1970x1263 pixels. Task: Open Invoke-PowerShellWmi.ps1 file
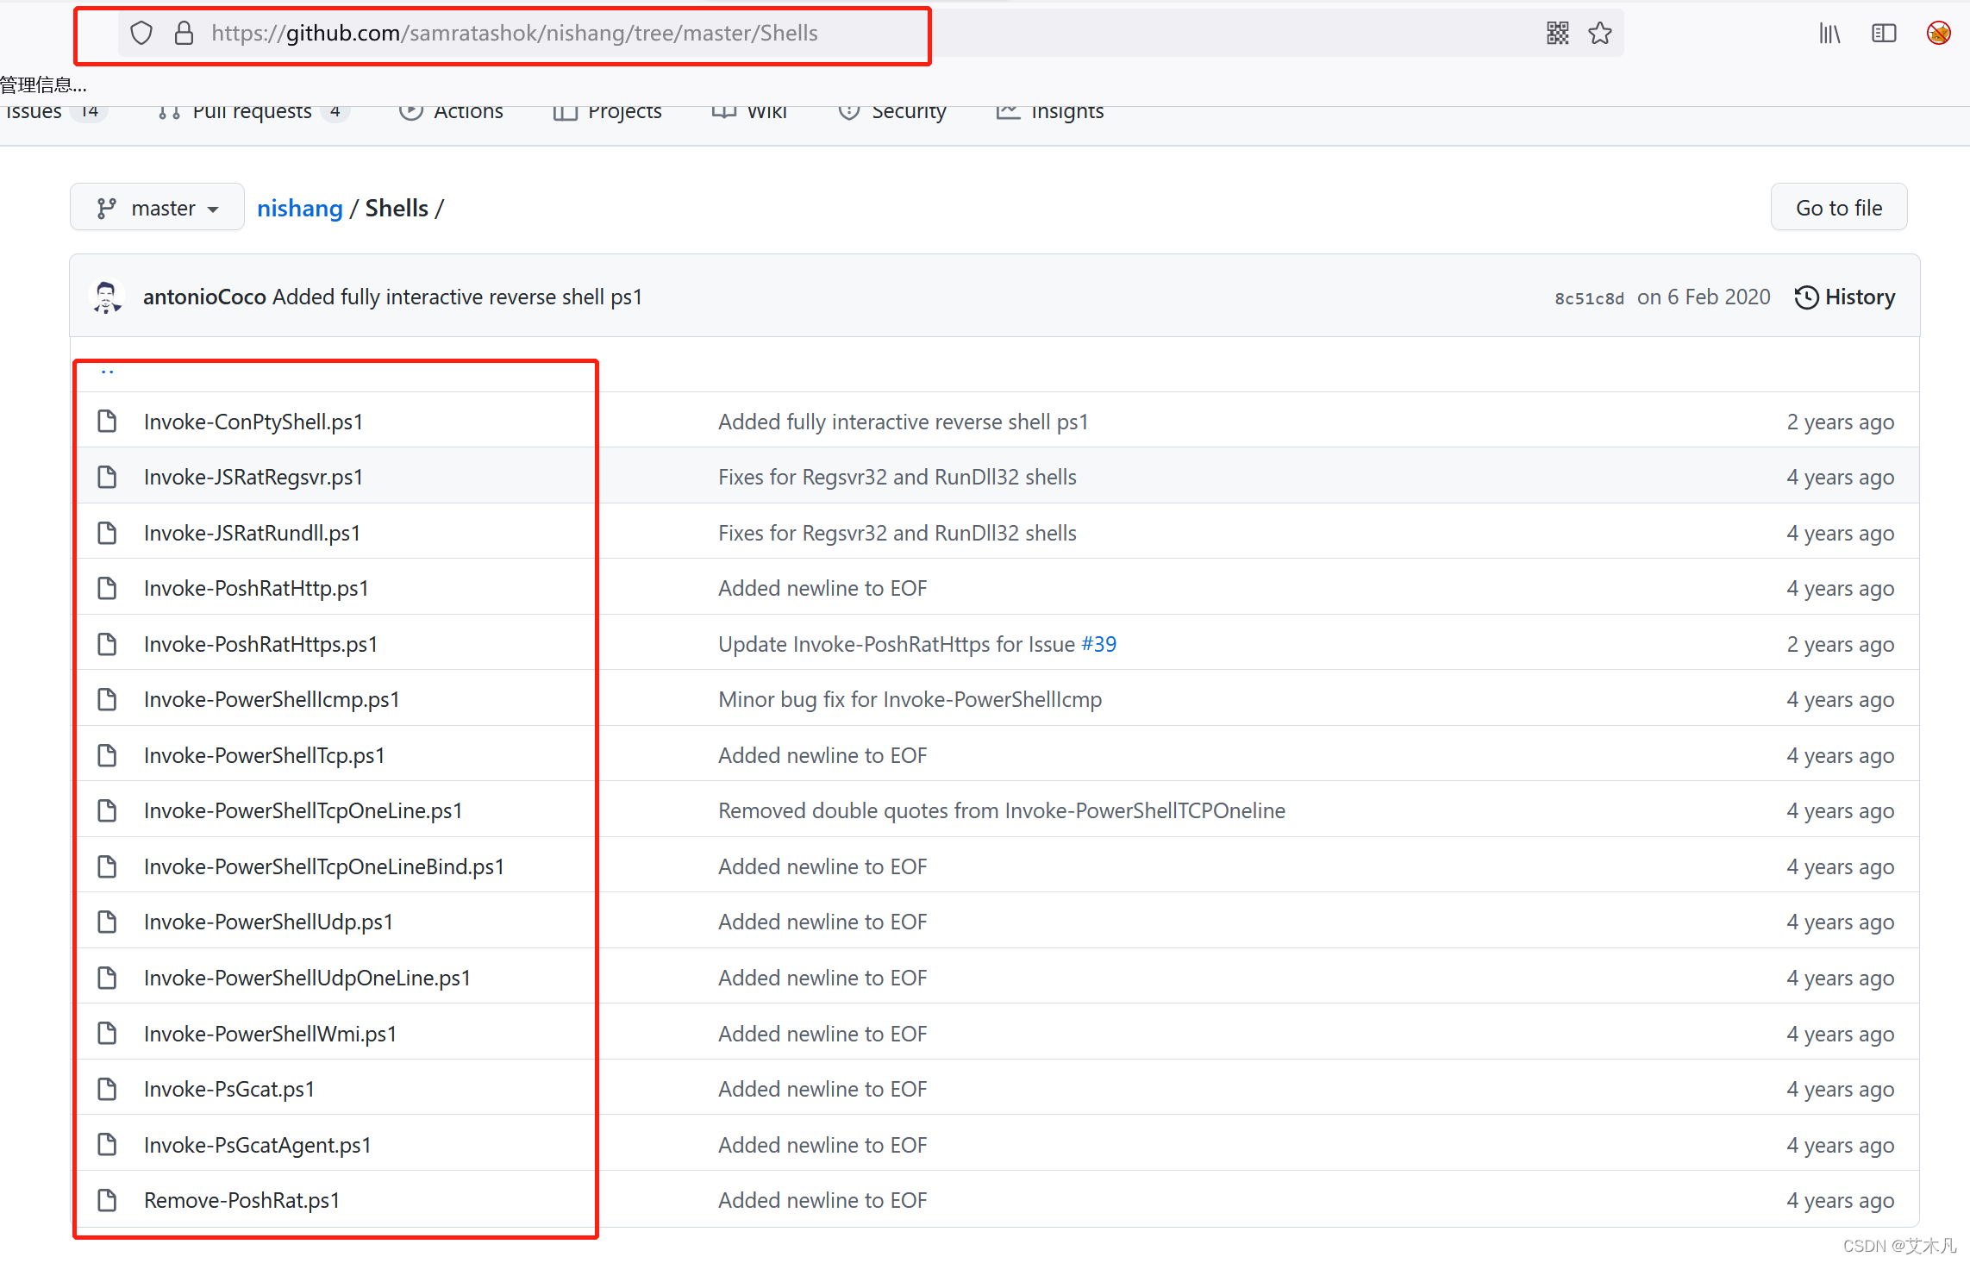270,1033
